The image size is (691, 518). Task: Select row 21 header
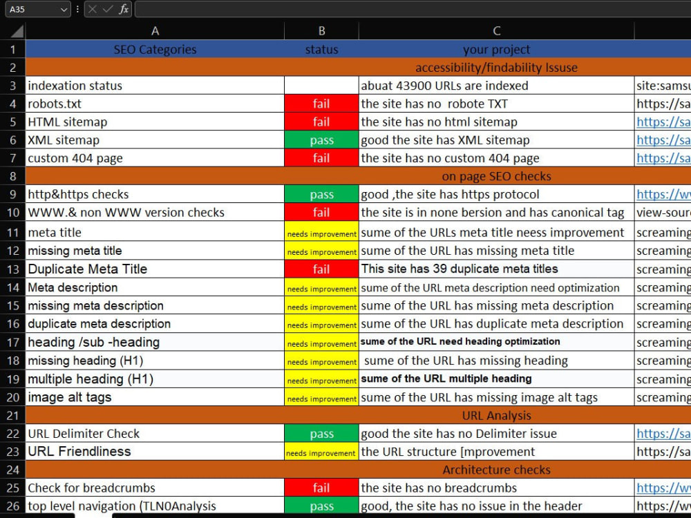[12, 415]
